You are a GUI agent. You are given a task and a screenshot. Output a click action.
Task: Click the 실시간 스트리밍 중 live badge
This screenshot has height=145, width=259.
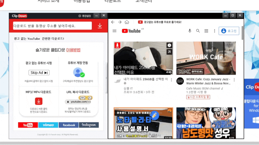click(x=198, y=97)
